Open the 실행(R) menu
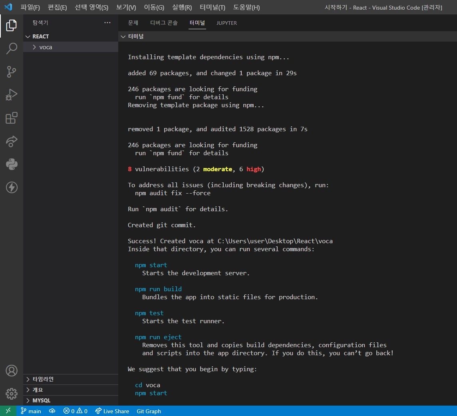This screenshot has width=457, height=416. pos(182,7)
